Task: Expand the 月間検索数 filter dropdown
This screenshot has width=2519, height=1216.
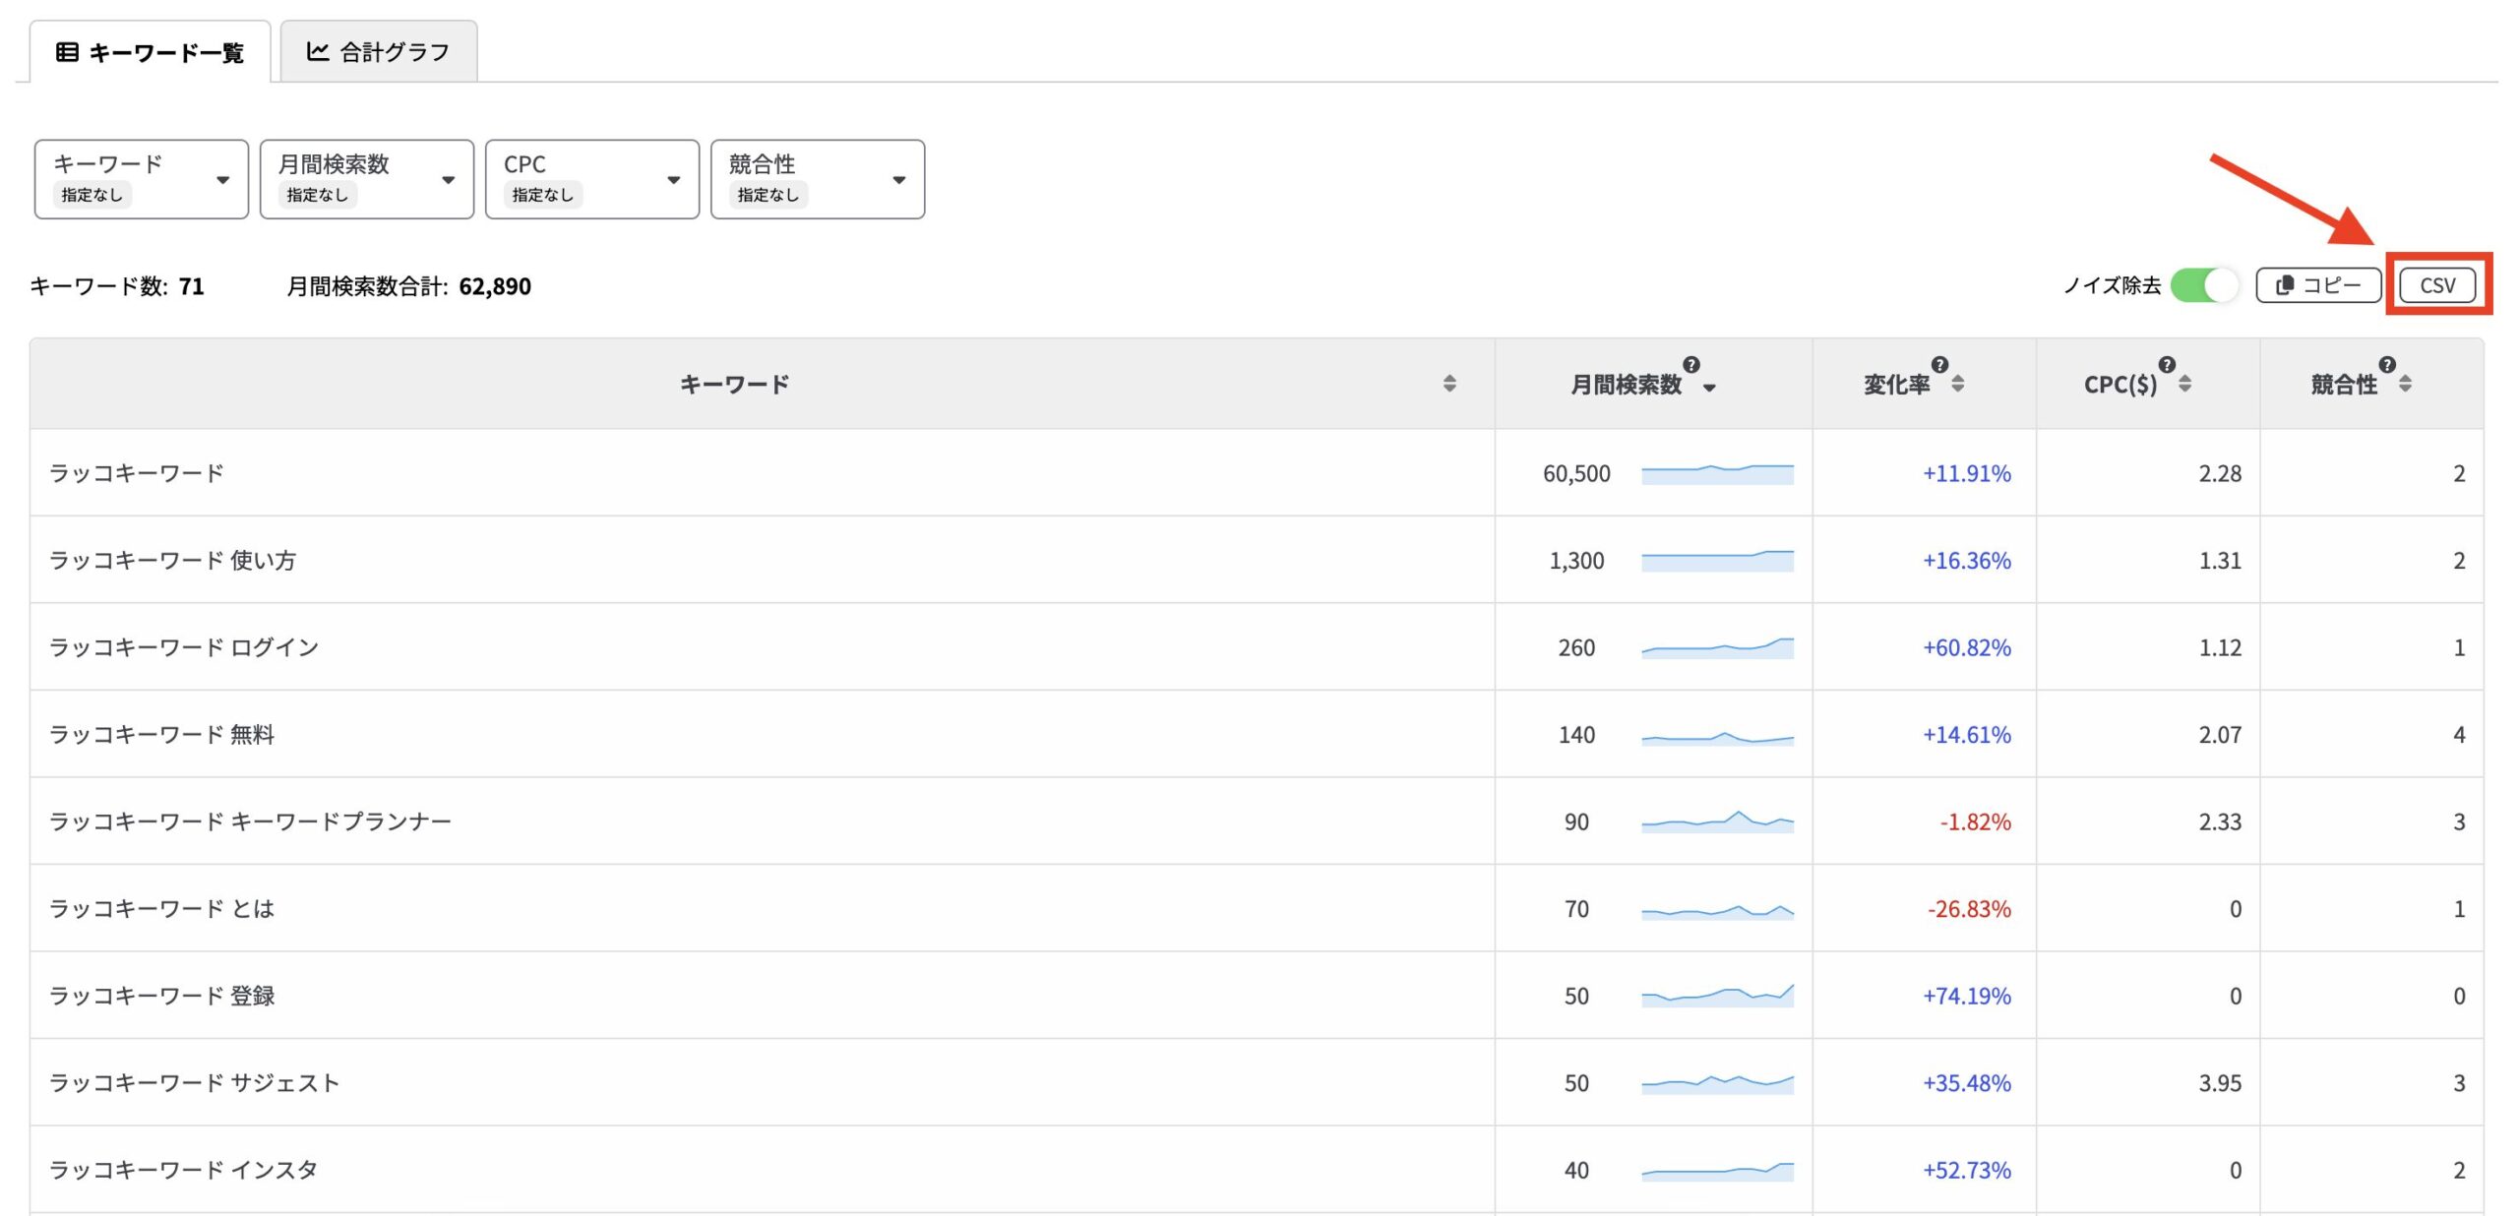Action: (x=366, y=179)
